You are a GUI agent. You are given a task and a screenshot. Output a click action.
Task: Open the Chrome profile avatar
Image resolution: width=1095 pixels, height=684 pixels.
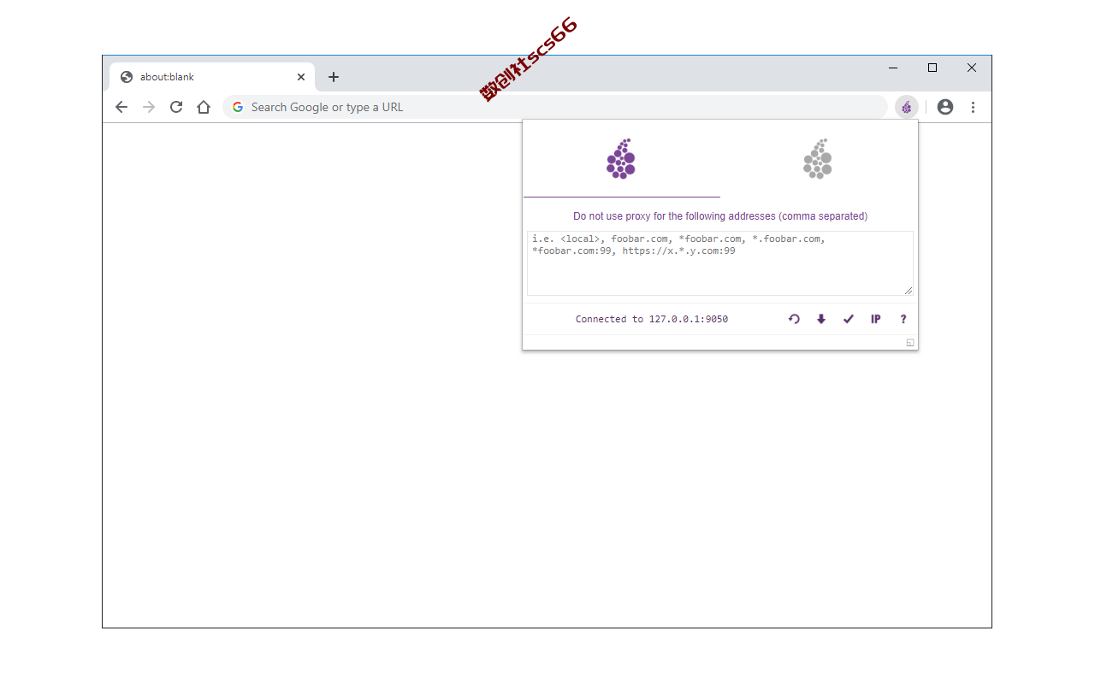[945, 107]
